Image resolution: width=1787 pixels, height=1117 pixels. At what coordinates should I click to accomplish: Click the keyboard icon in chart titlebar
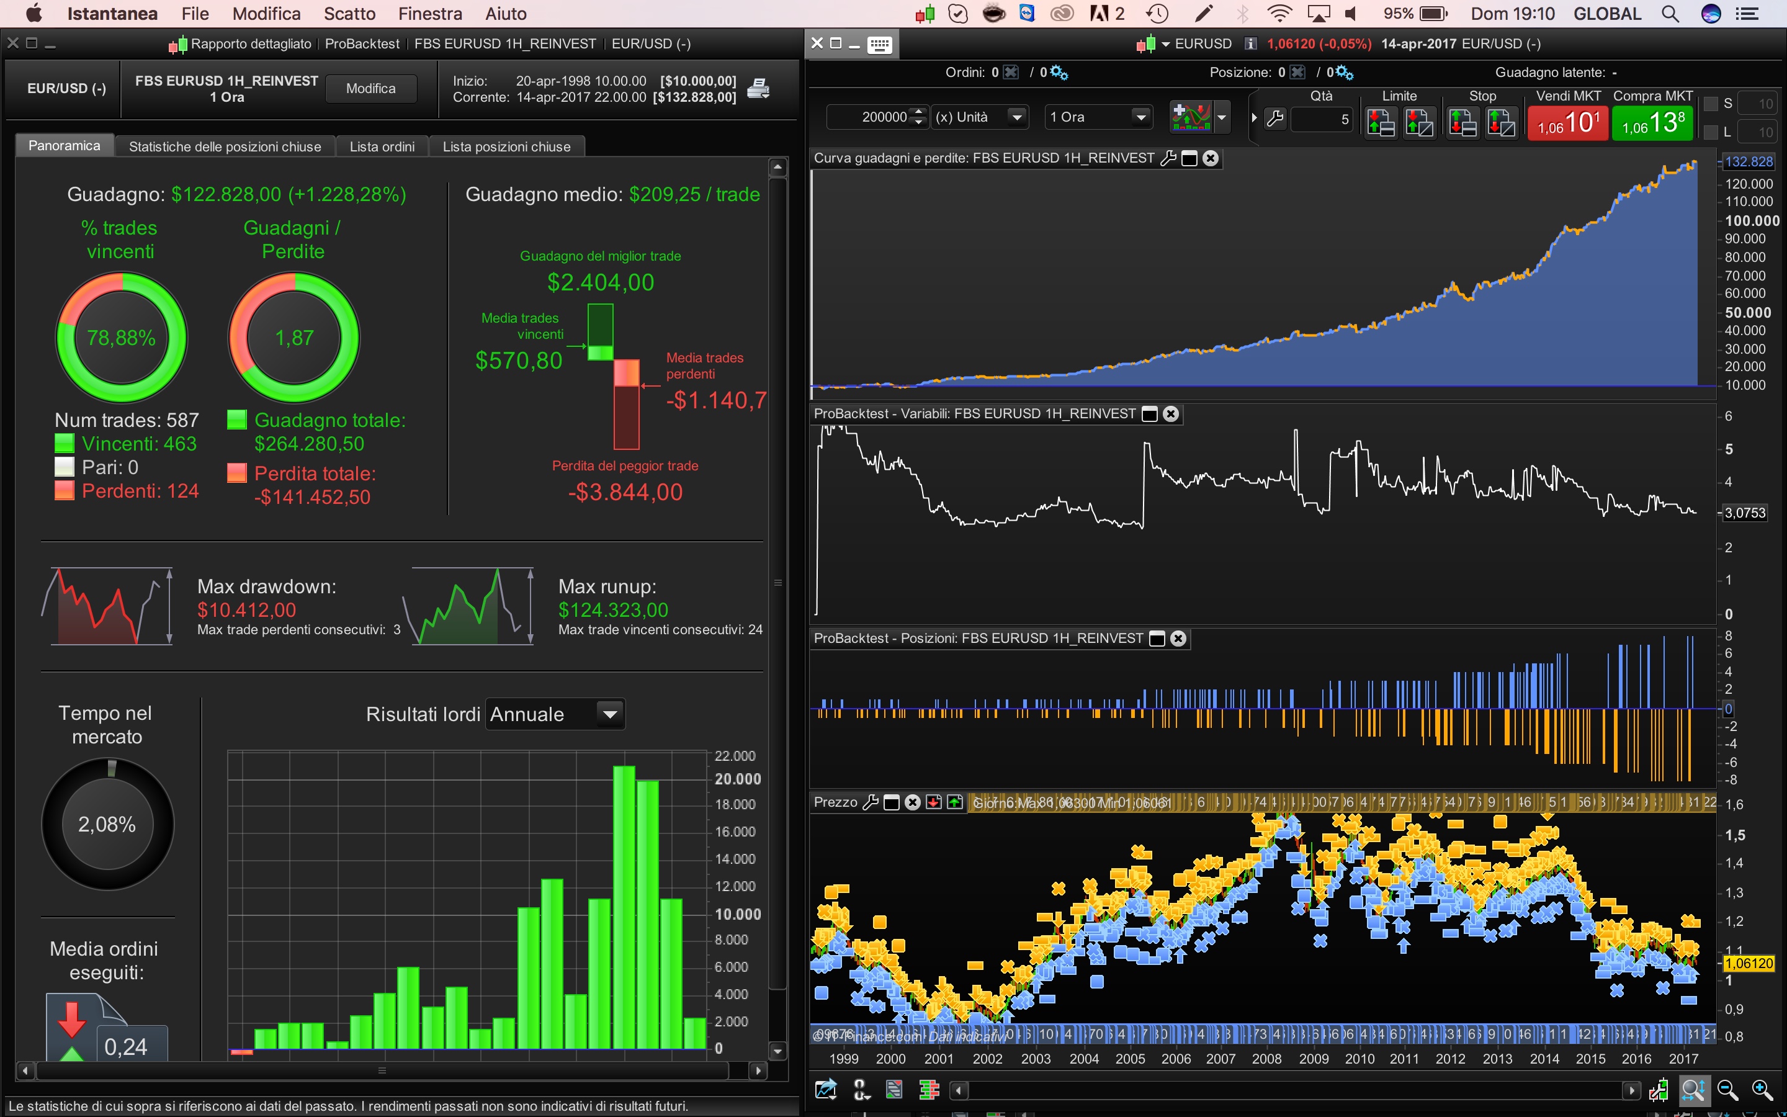point(879,44)
